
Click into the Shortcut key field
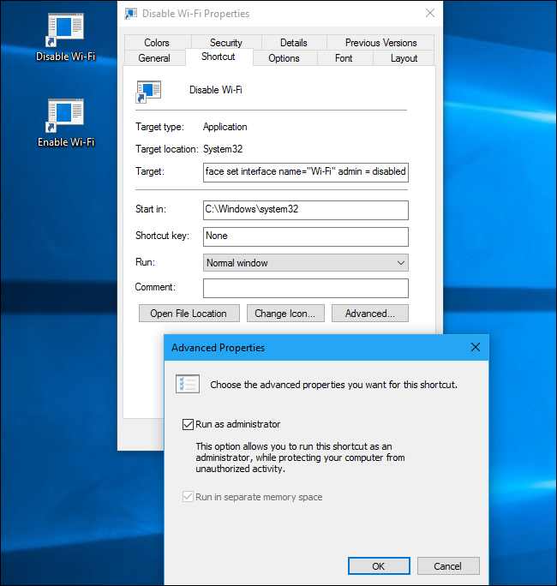click(x=305, y=236)
